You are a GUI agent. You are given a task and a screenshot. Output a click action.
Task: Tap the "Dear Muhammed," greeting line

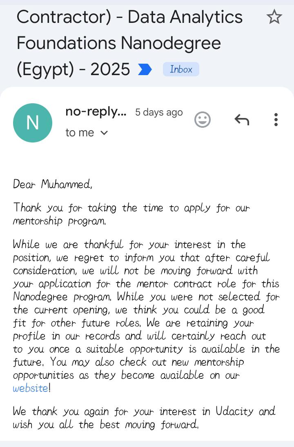[53, 185]
